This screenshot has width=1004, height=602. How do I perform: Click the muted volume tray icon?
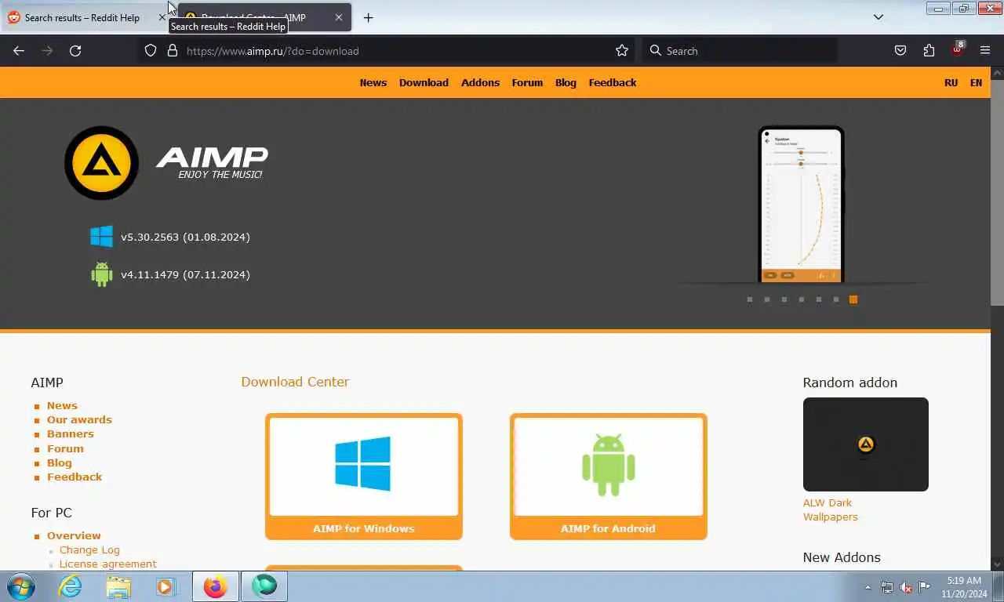point(906,587)
